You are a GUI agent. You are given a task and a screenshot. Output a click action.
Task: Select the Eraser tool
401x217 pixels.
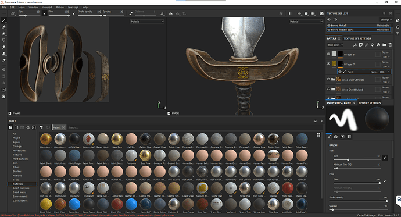tap(4, 27)
